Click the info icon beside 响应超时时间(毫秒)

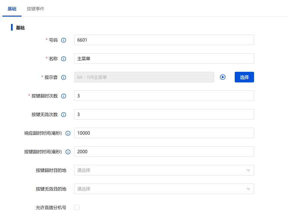(x=68, y=133)
